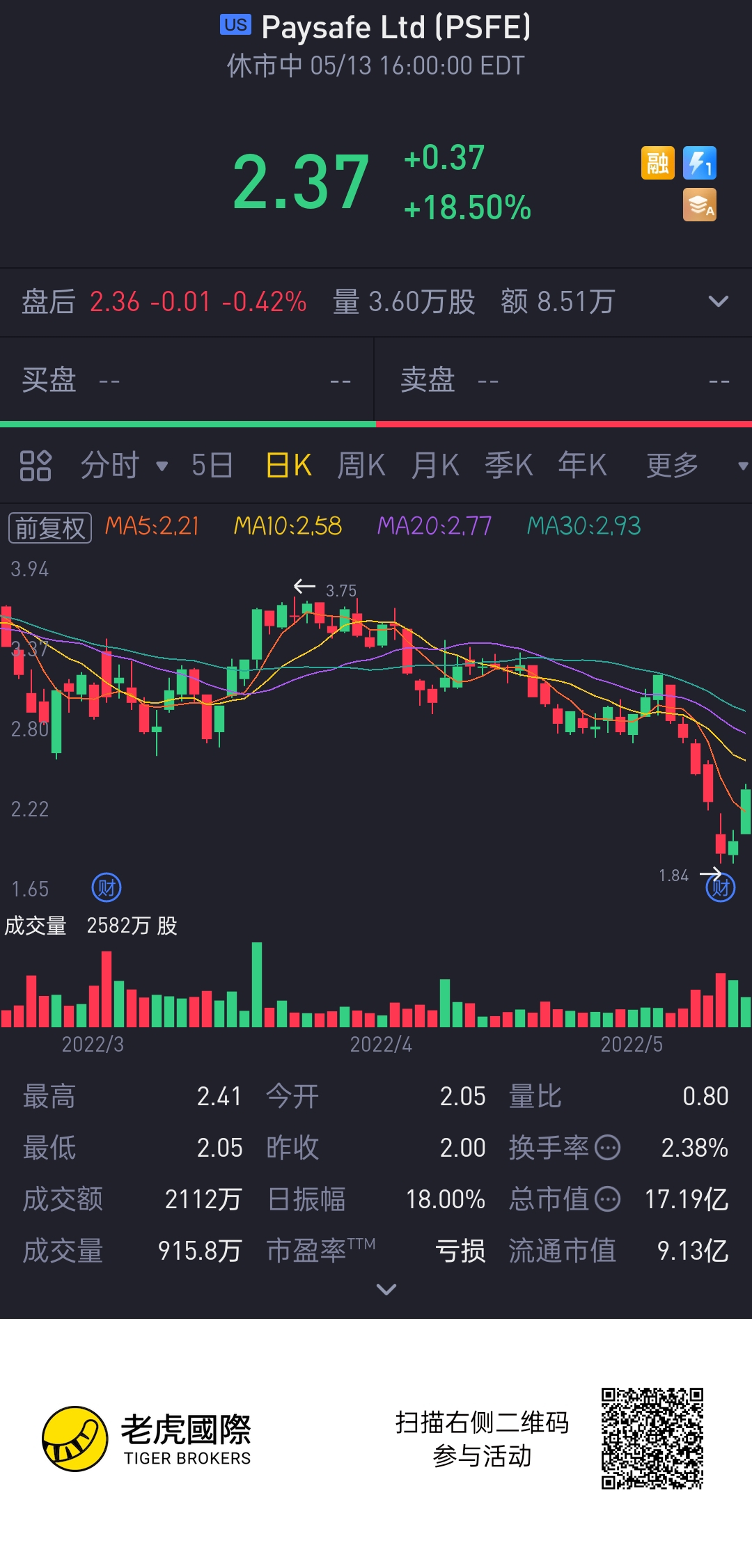Screen dimensions: 752x1559
Task: Tap the QR code image
Action: (652, 1439)
